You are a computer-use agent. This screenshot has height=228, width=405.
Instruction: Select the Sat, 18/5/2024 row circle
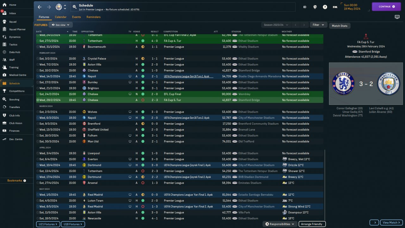coord(38,218)
